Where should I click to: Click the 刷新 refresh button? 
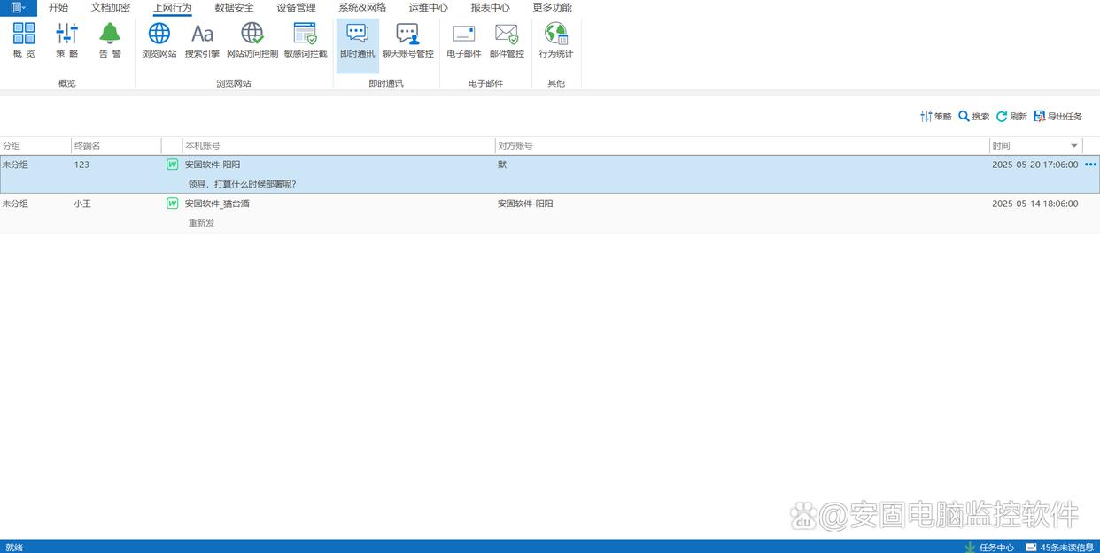[x=1011, y=117]
